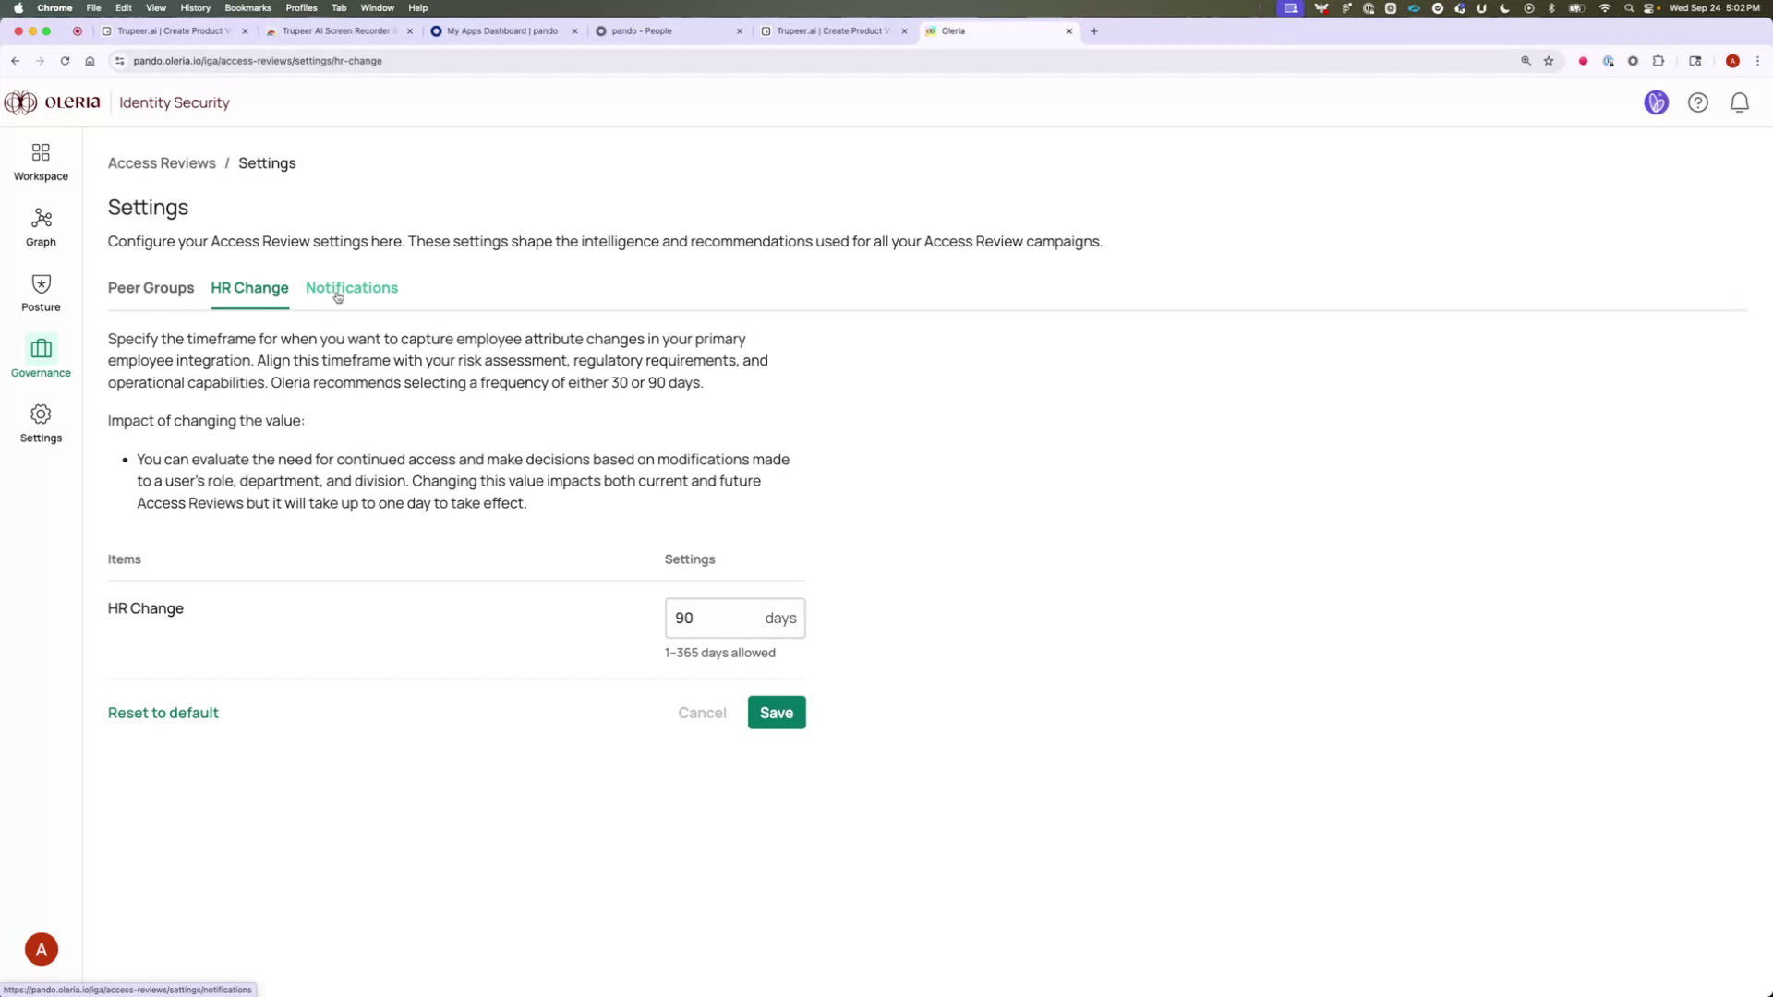
Task: Open the Posture section
Action: pyautogui.click(x=40, y=292)
